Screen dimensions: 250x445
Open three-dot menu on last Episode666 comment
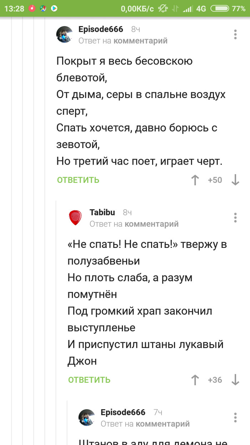235,417
